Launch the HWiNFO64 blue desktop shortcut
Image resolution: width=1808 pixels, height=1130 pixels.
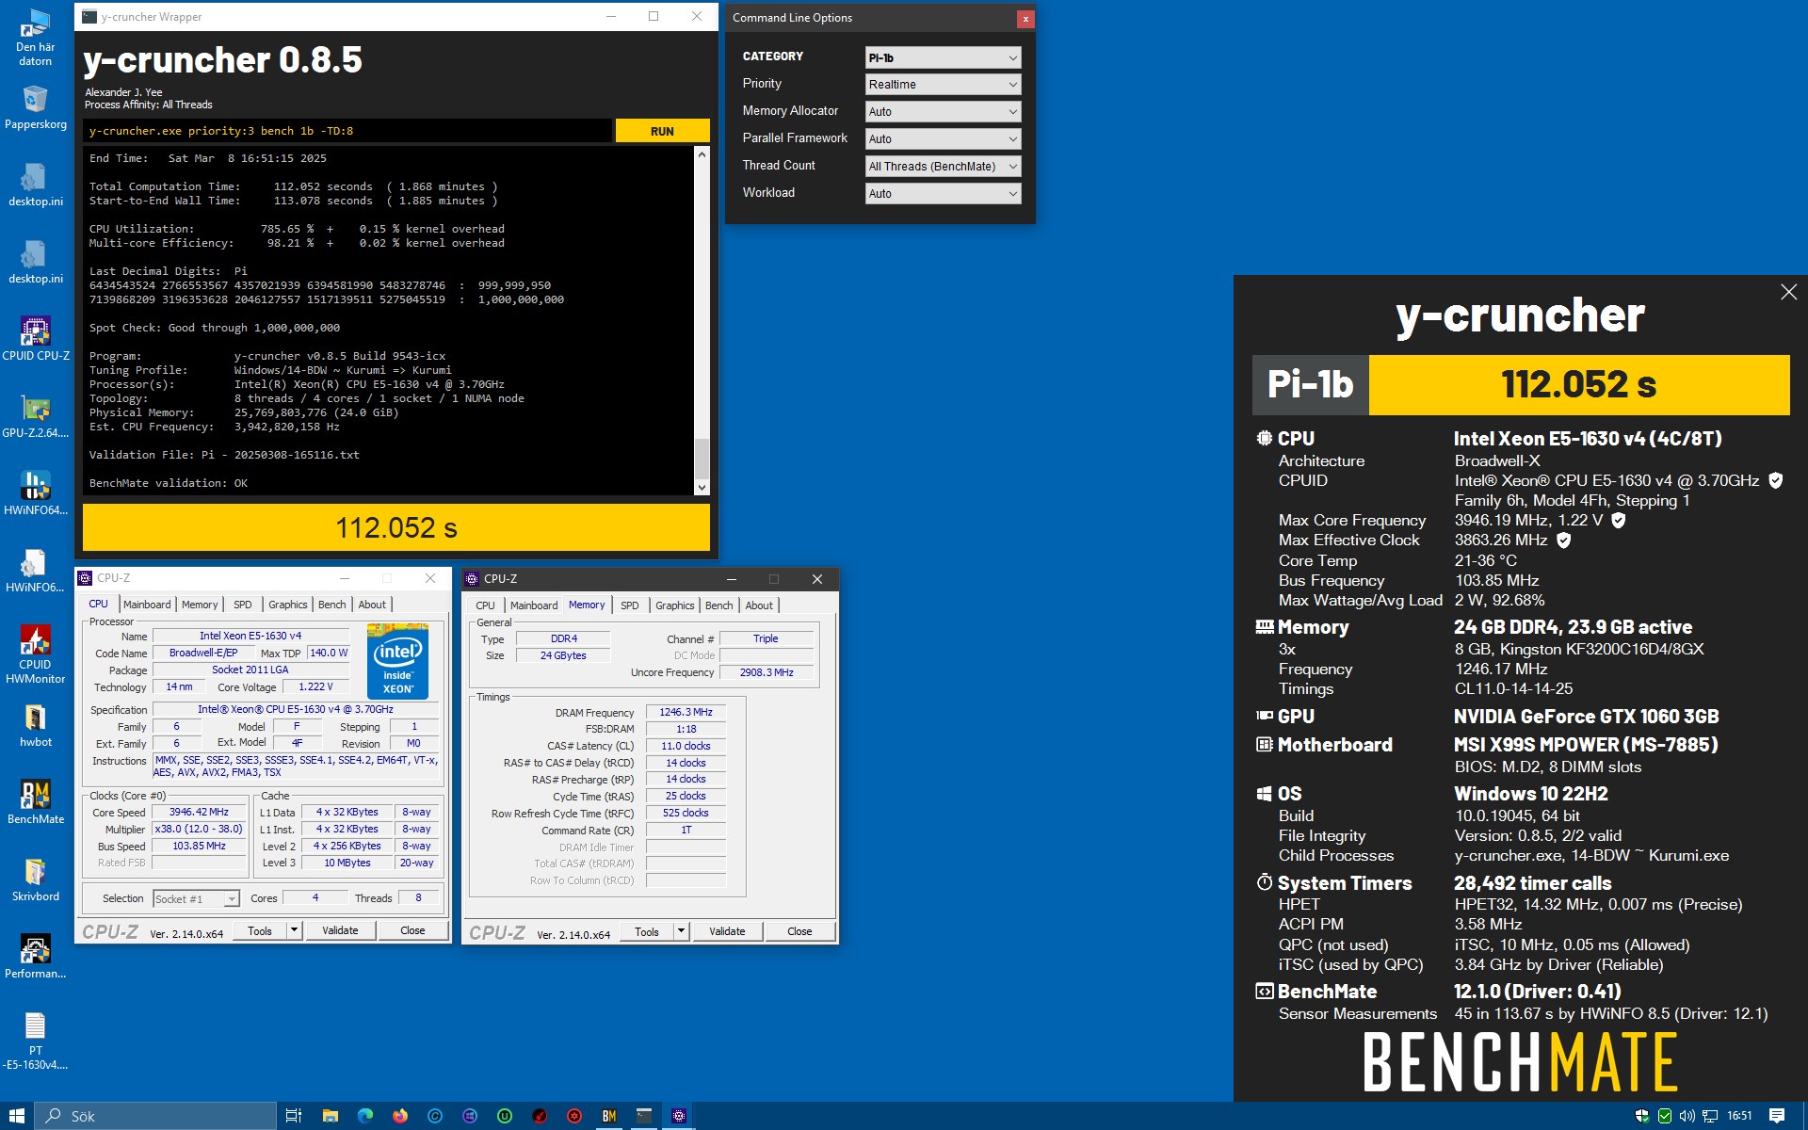tap(36, 493)
